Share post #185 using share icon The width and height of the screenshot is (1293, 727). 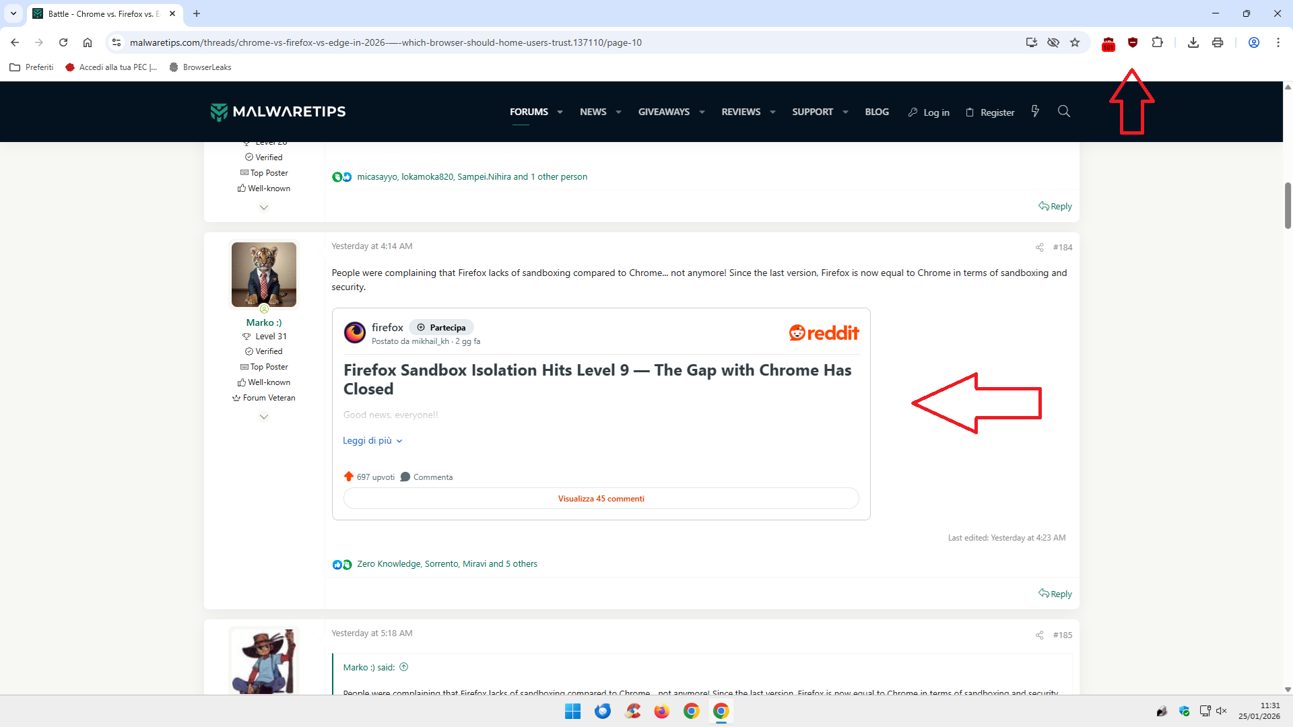pos(1039,635)
